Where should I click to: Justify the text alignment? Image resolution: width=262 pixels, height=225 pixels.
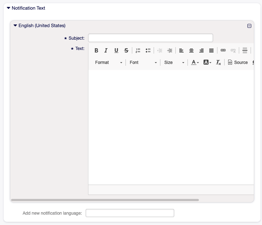211,51
